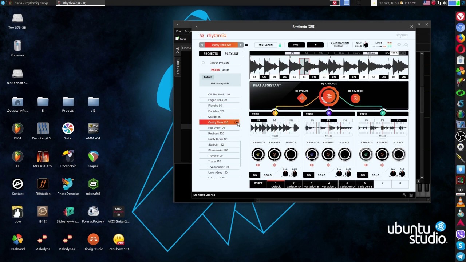Click the New button in Carla

181,39
